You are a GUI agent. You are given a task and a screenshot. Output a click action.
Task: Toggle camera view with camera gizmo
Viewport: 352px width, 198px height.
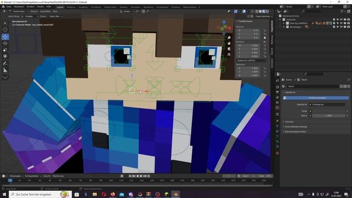tap(229, 49)
